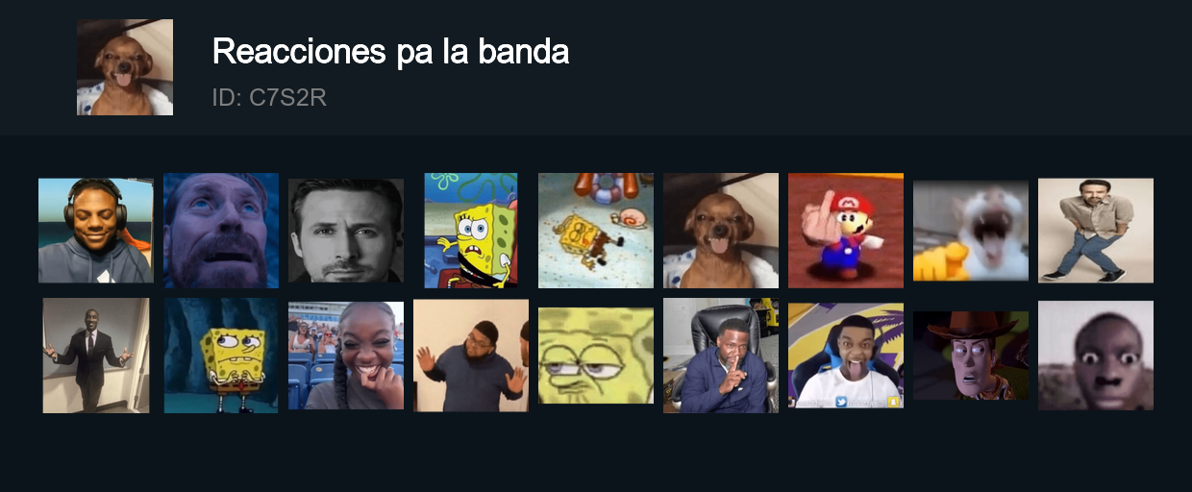
Task: Select the man shushing in gaming chair sticker
Action: click(x=721, y=356)
